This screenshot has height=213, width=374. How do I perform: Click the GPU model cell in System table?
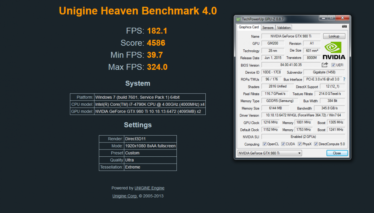(x=150, y=111)
